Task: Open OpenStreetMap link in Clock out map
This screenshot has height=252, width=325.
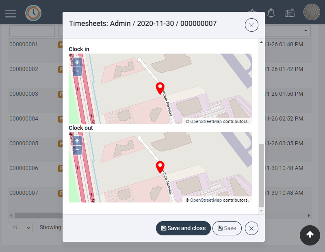Action: (206, 200)
